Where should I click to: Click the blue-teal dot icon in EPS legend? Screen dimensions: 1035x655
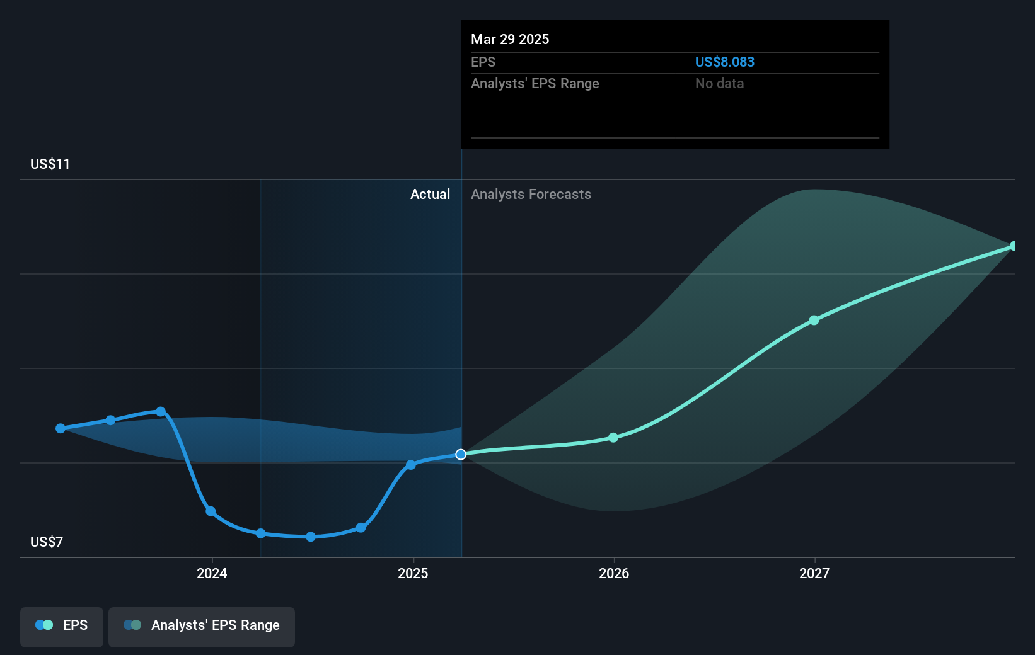pos(44,625)
